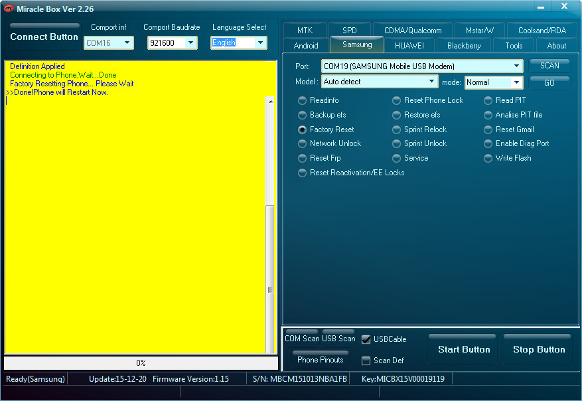Open the HUAWEI tab

tap(410, 46)
